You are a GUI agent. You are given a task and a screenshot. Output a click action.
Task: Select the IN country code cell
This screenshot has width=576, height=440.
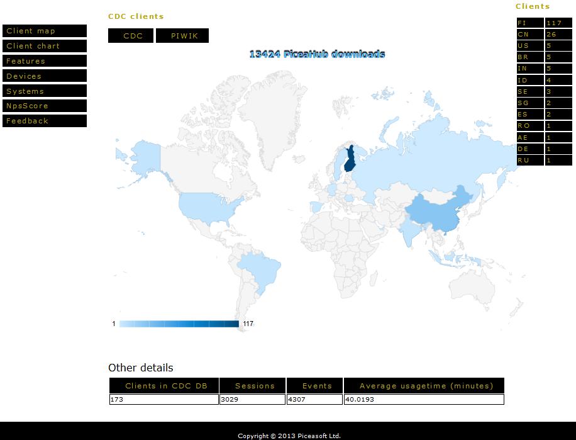point(530,69)
